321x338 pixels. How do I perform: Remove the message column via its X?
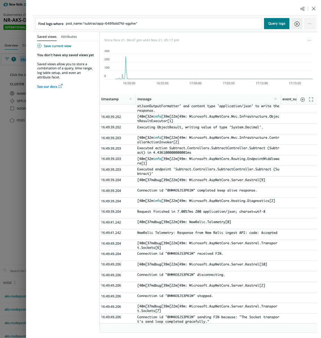(x=275, y=99)
